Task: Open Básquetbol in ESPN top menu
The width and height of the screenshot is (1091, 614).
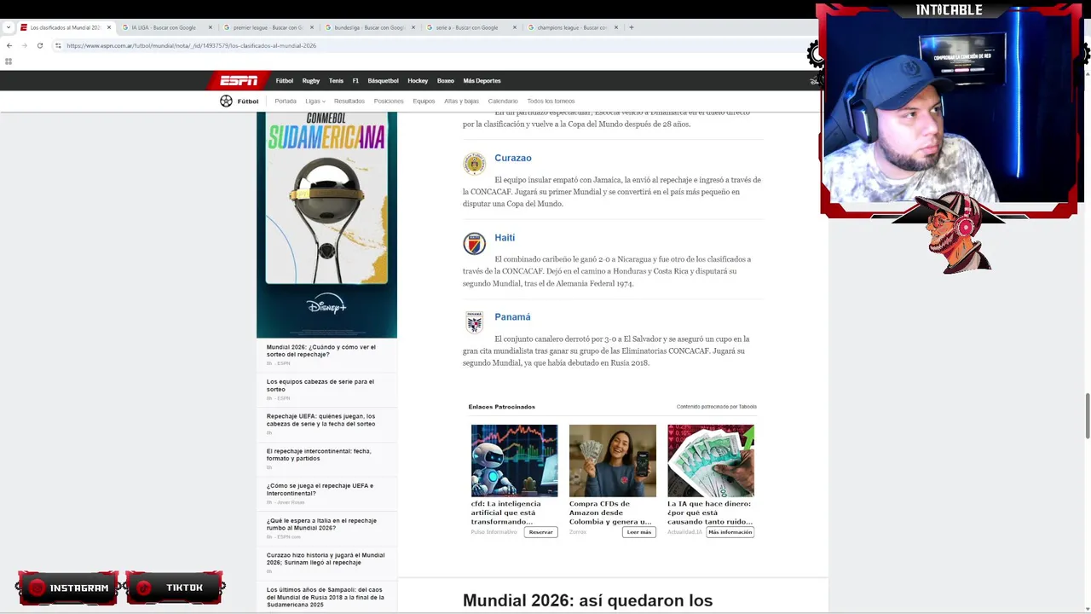Action: coord(383,81)
